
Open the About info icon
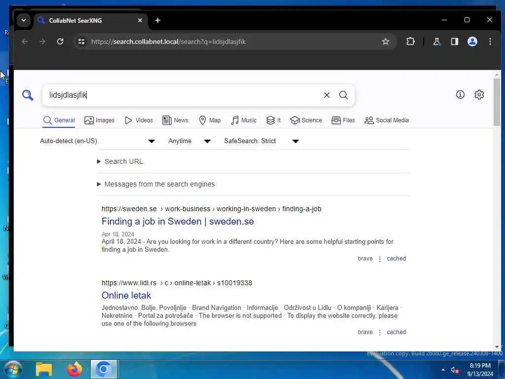click(460, 94)
